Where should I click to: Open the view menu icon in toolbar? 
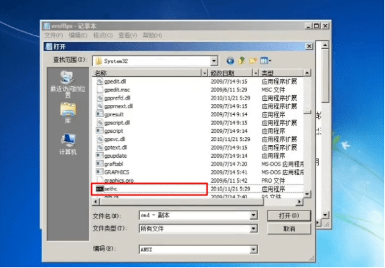[x=266, y=60]
